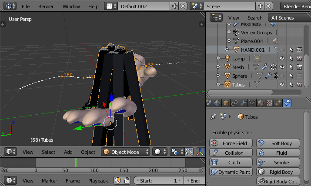The height and width of the screenshot is (186, 311).
Task: Expand the Plane.004 mesh data entry
Action: [x=229, y=40]
